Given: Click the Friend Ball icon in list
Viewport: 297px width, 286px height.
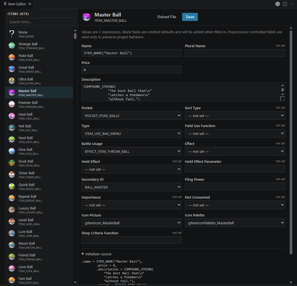Looking at the screenshot, I should [x=12, y=257].
